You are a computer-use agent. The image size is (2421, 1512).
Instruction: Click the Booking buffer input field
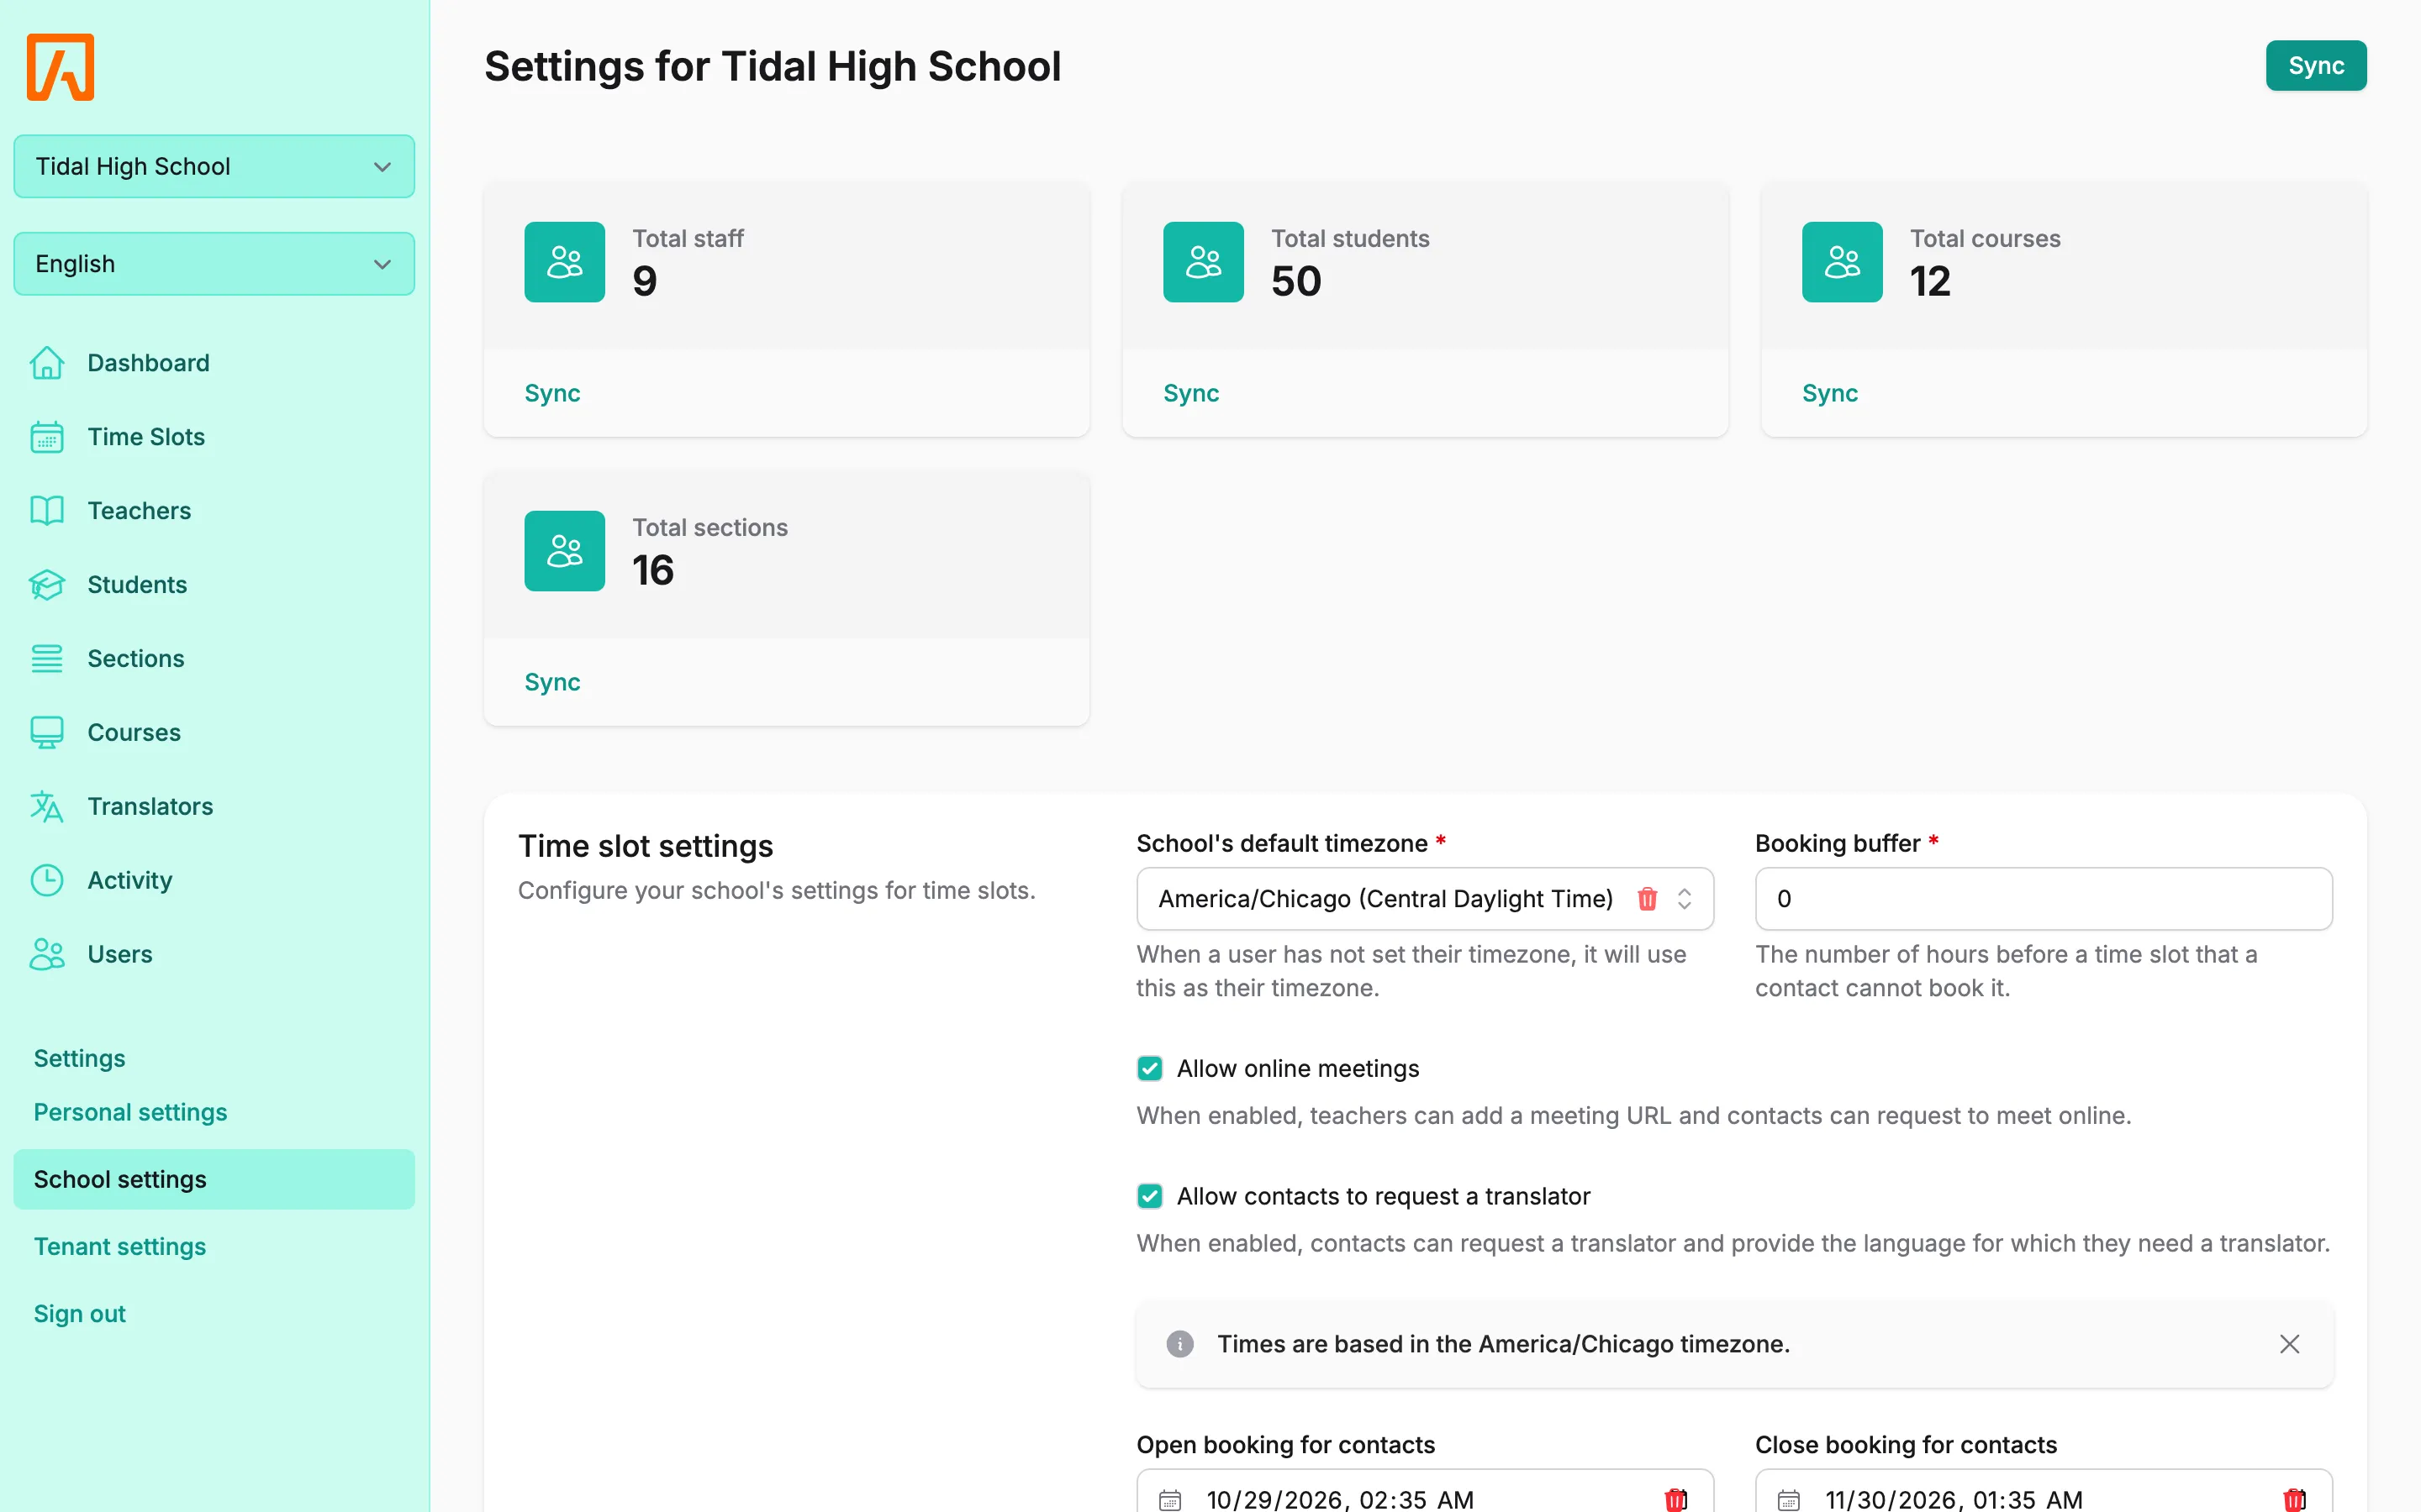(2044, 899)
